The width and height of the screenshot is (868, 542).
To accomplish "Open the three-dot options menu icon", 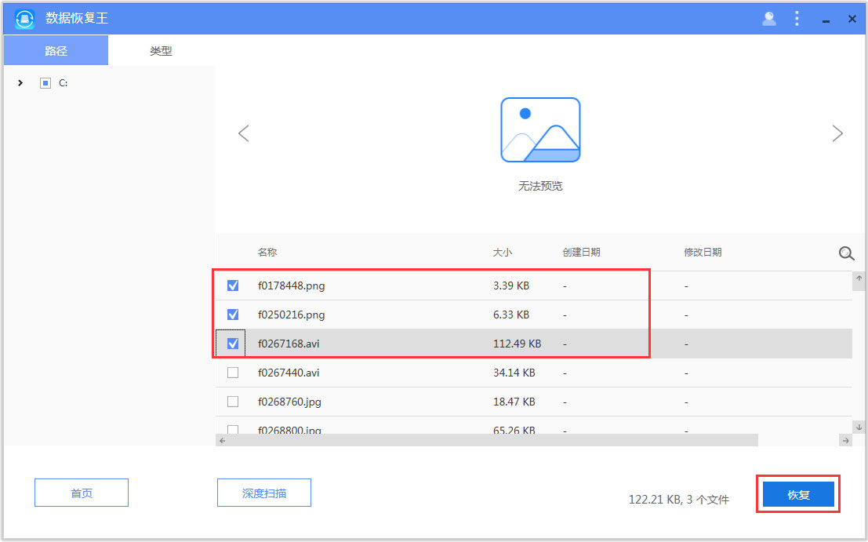I will 797,18.
